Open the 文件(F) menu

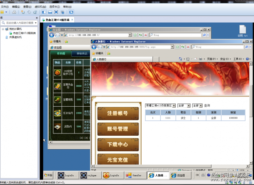click(5, 7)
